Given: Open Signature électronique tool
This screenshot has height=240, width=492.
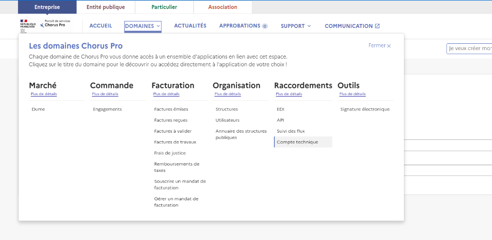Looking at the screenshot, I should 365,109.
